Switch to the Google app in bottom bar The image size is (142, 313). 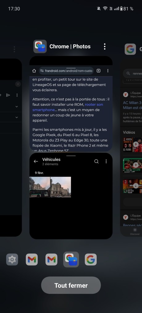pos(91,259)
